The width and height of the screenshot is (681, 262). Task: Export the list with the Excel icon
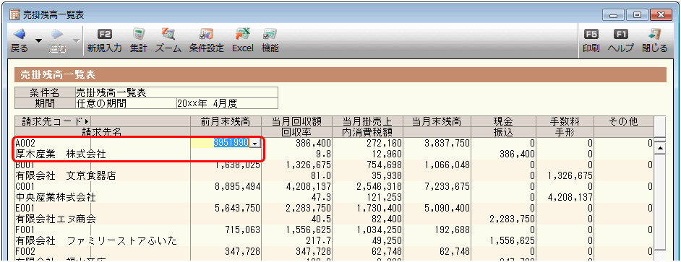(x=242, y=34)
